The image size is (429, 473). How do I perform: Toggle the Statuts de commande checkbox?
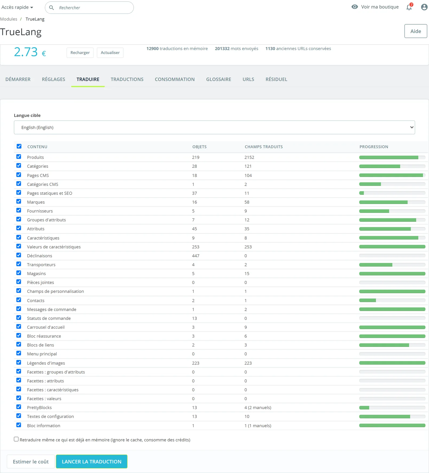19,318
